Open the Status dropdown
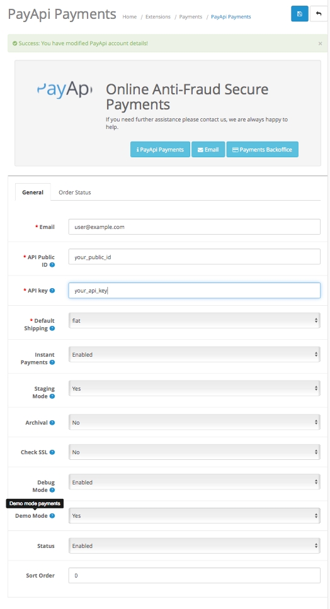 195,545
